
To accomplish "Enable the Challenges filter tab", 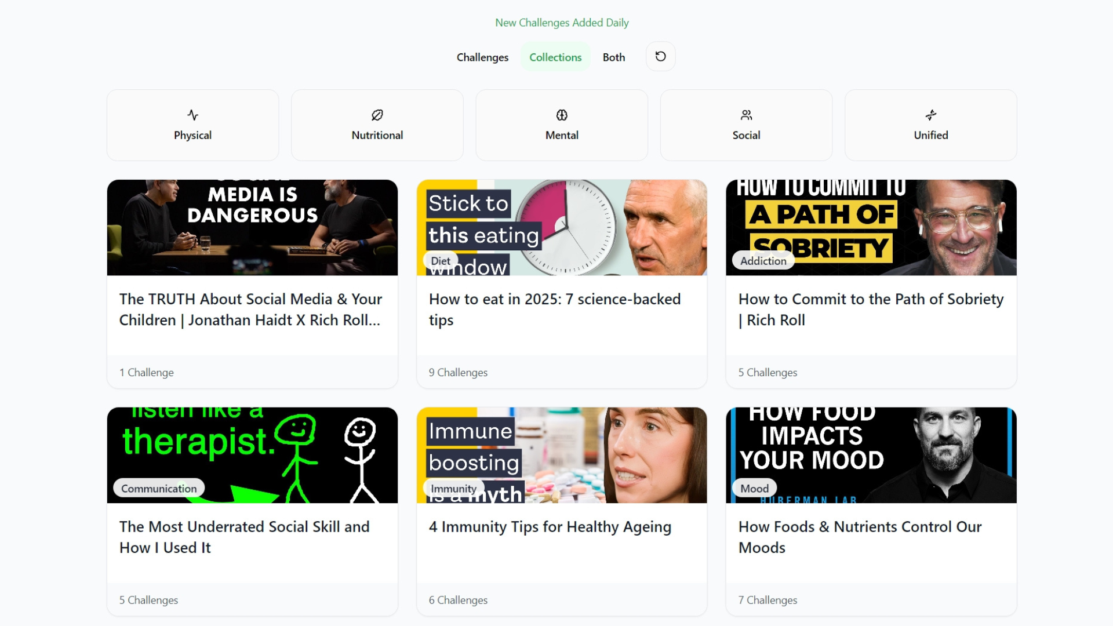I will click(482, 57).
